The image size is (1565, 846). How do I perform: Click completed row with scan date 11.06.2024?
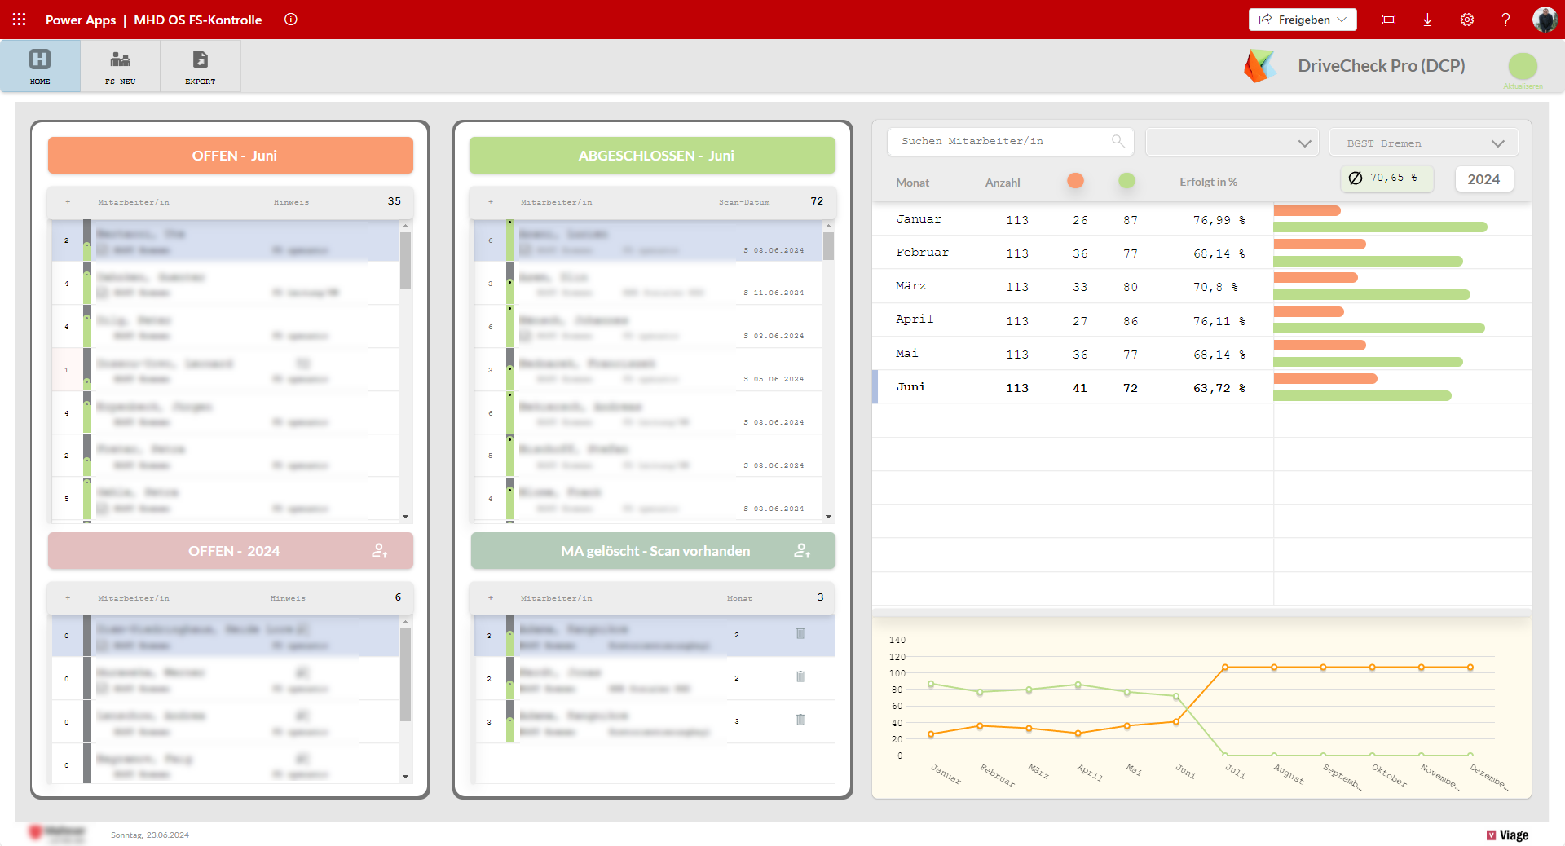pos(648,284)
